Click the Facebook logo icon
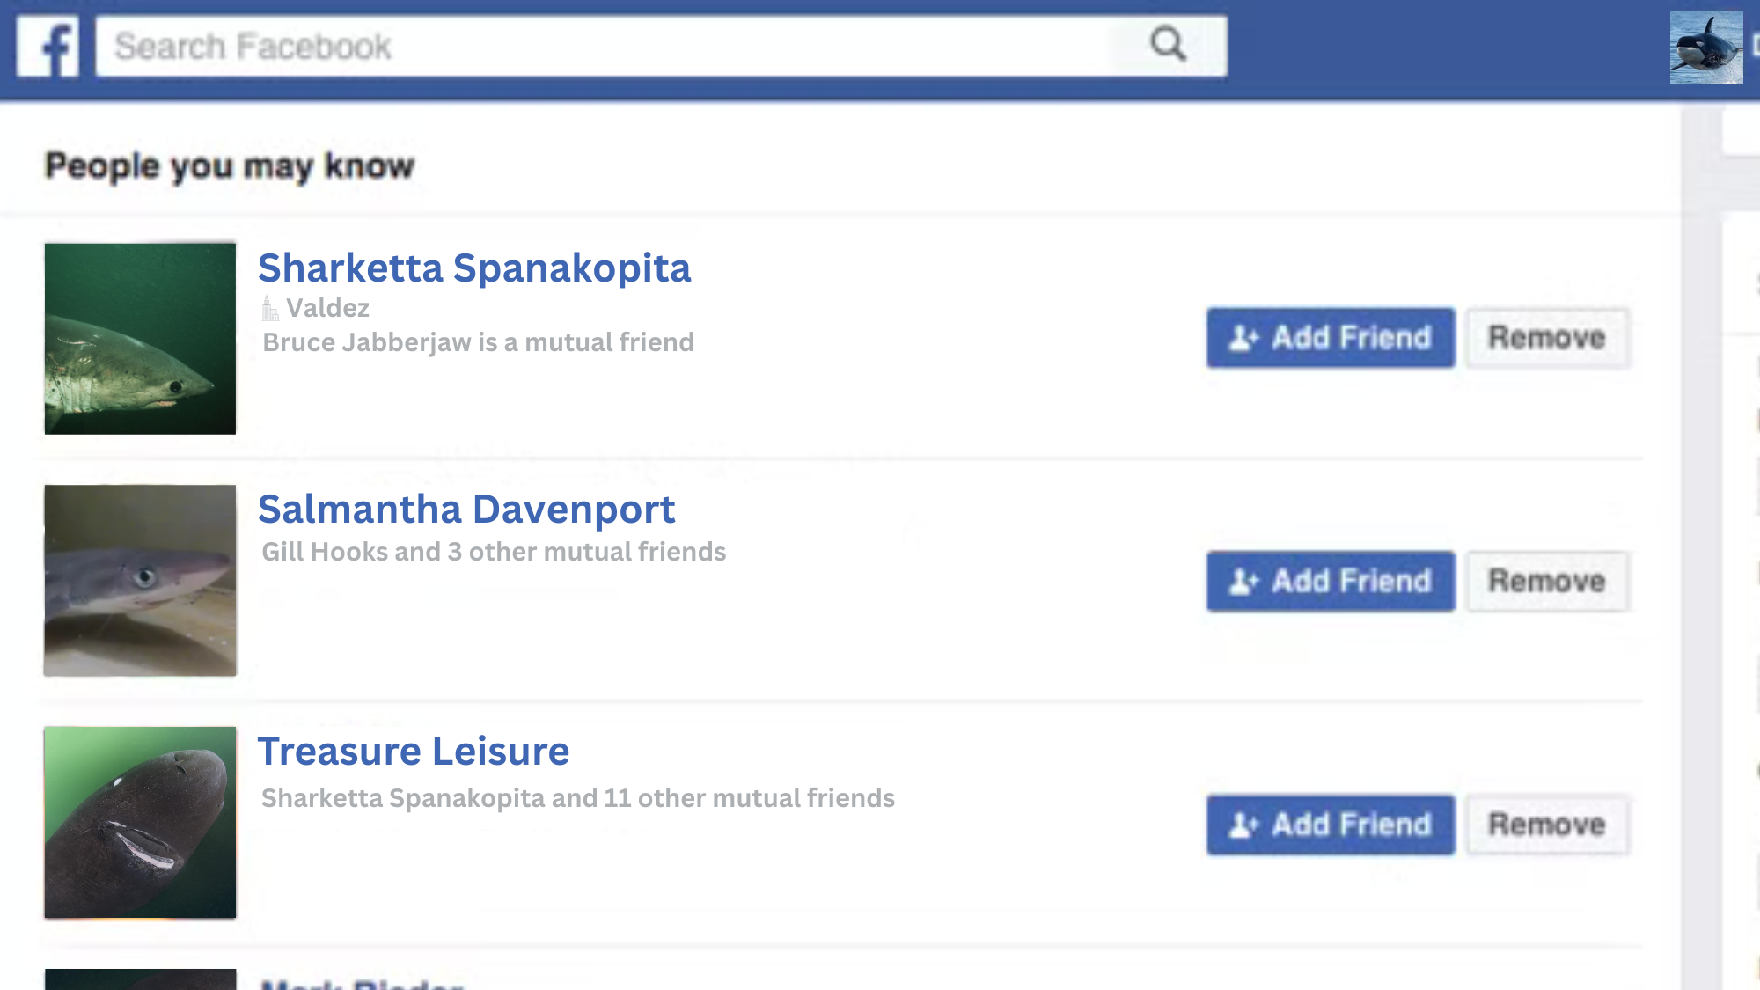Screen dimensions: 1760x990 (x=48, y=47)
